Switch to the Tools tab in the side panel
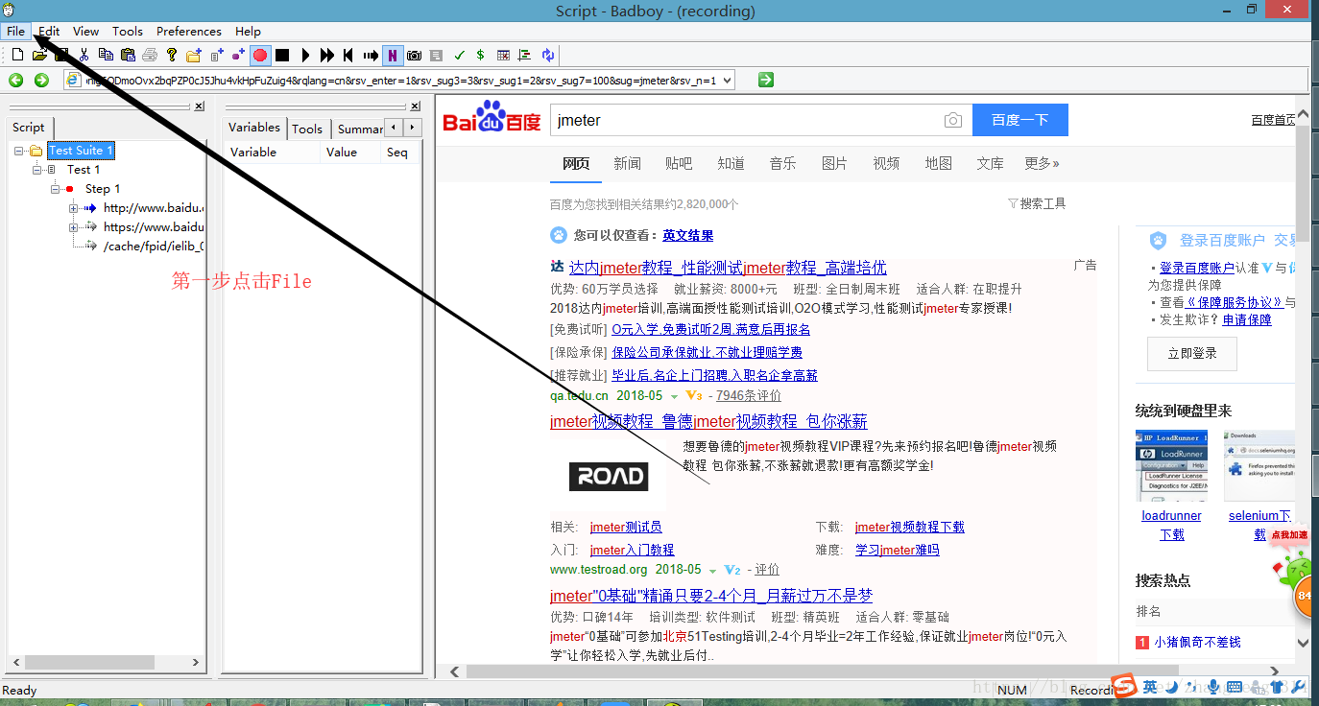 [307, 129]
